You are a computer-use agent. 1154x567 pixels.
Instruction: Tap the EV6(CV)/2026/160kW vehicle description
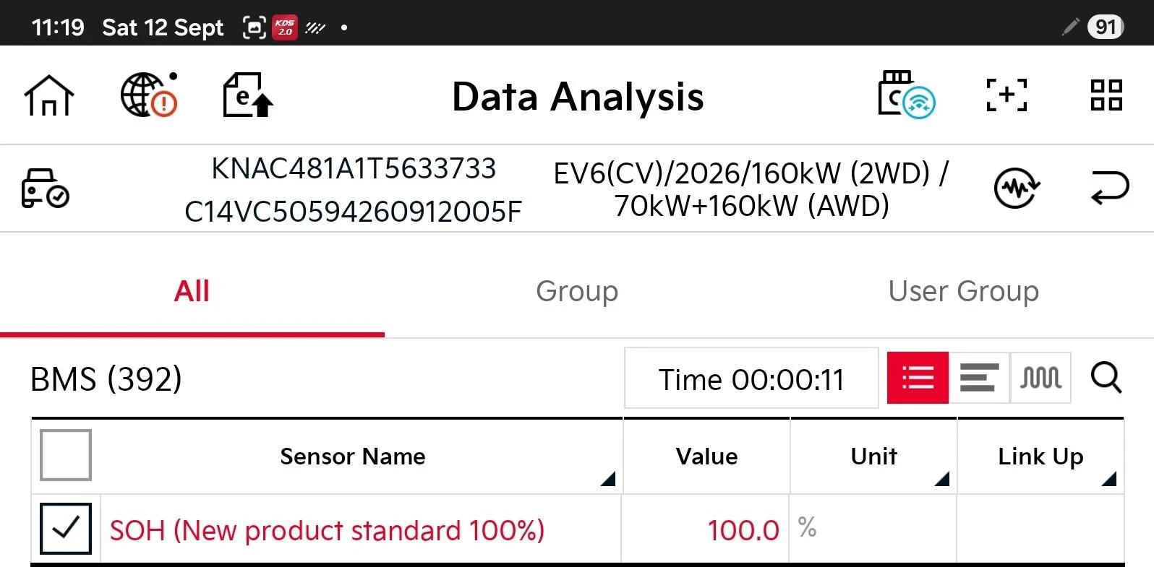point(751,189)
